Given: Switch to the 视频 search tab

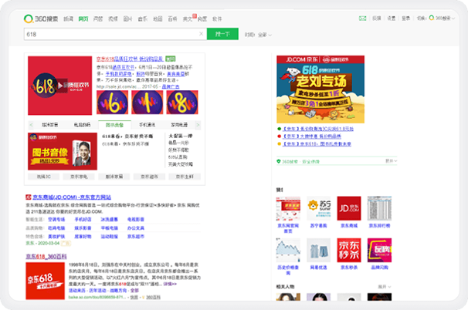Looking at the screenshot, I should (113, 19).
